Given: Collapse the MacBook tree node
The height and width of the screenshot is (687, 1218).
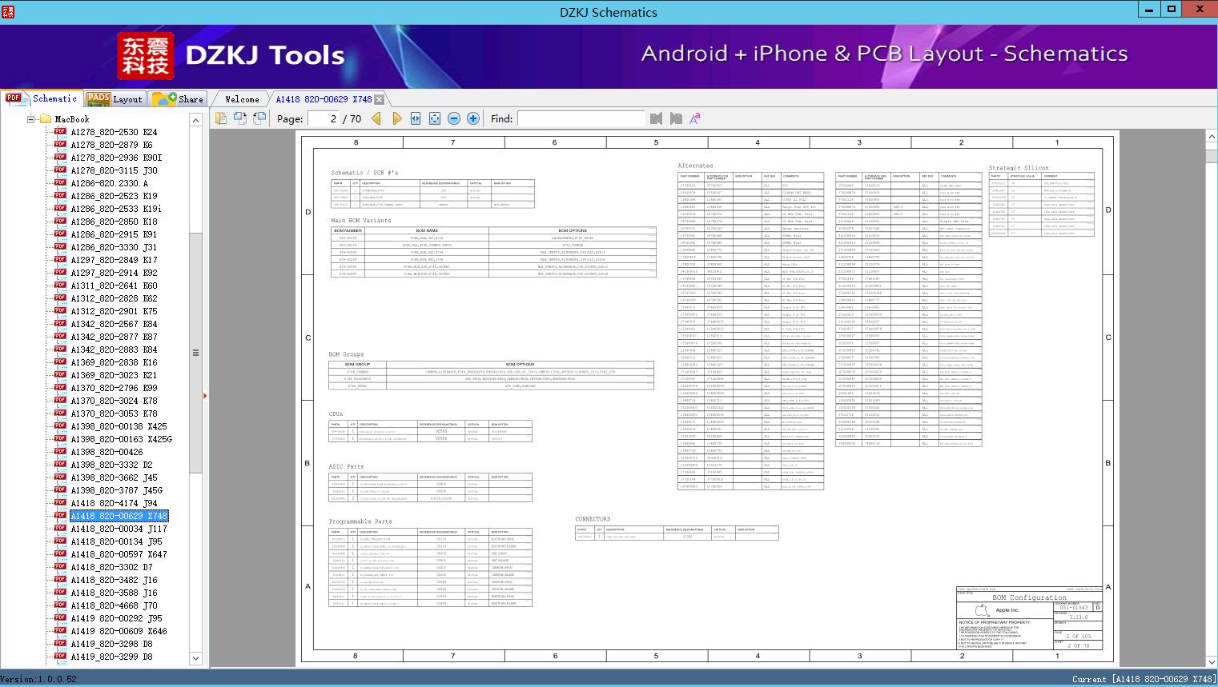Looking at the screenshot, I should click(x=30, y=119).
